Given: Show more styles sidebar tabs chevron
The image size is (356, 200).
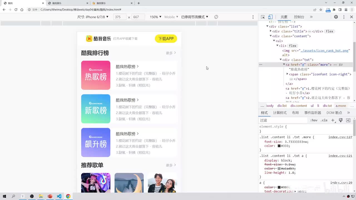Looking at the screenshot, I should 348,113.
